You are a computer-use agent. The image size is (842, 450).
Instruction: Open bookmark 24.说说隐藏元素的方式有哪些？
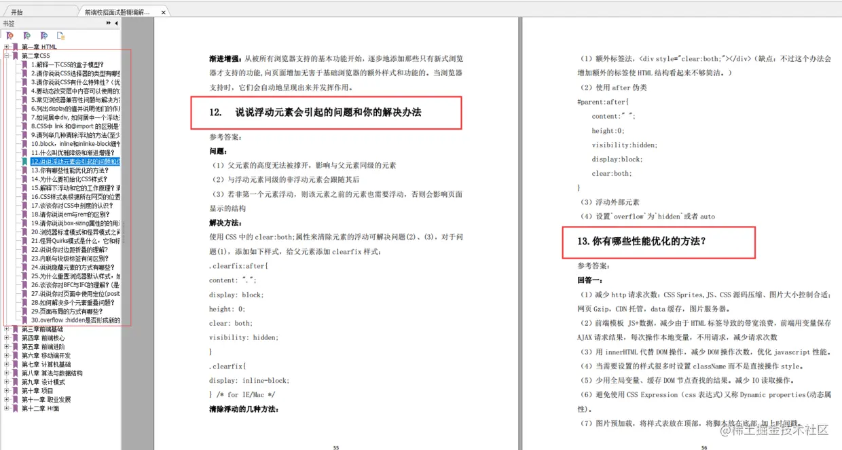[72, 267]
